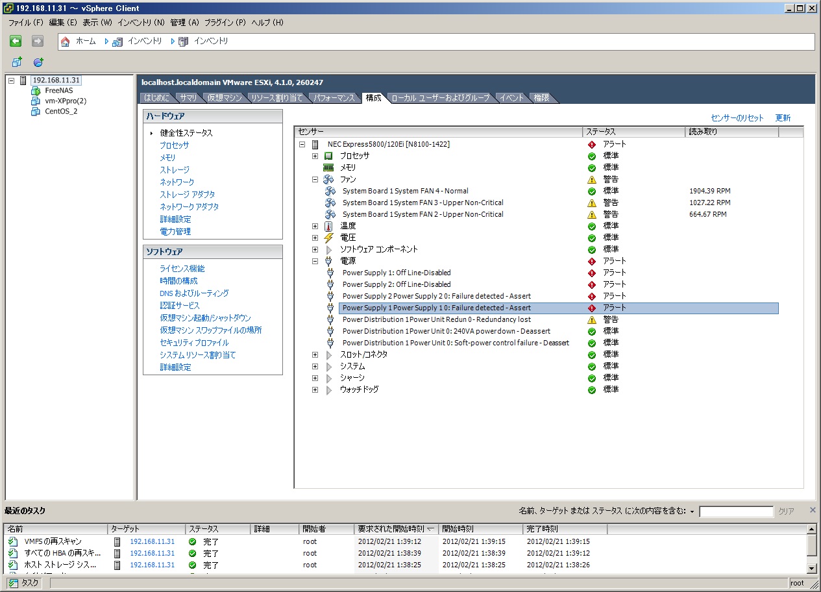Click the Processor chip icon in sensor tree

[x=328, y=156]
